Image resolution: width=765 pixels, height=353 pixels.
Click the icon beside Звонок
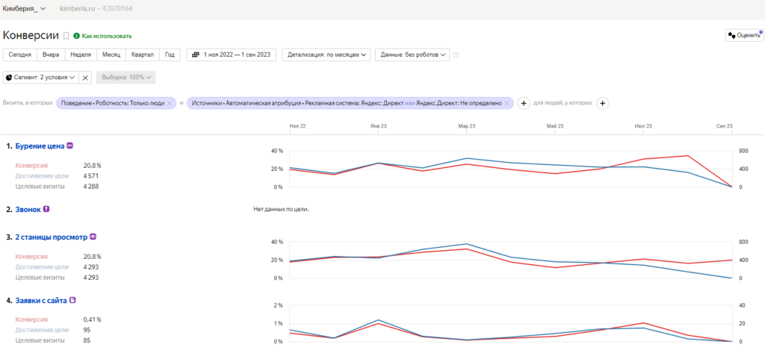pos(46,209)
